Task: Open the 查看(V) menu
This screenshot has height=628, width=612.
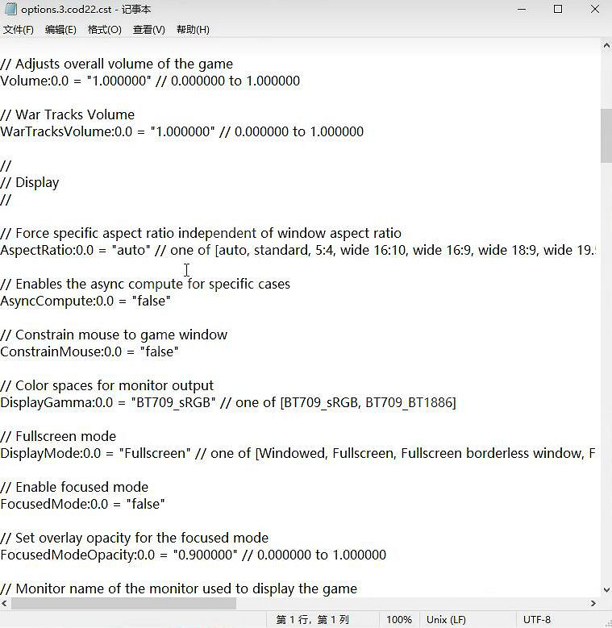Action: point(148,30)
